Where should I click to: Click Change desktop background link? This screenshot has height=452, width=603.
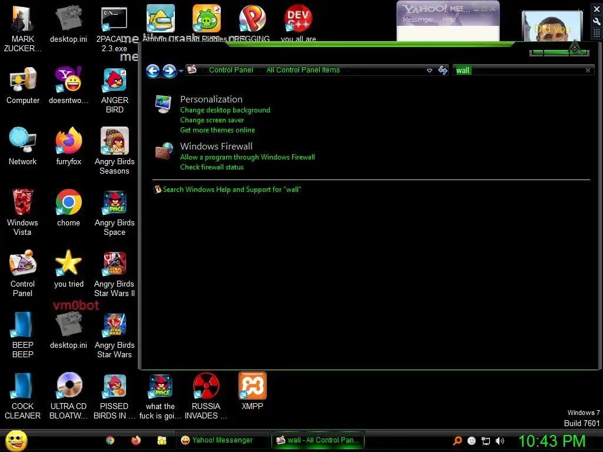(225, 110)
